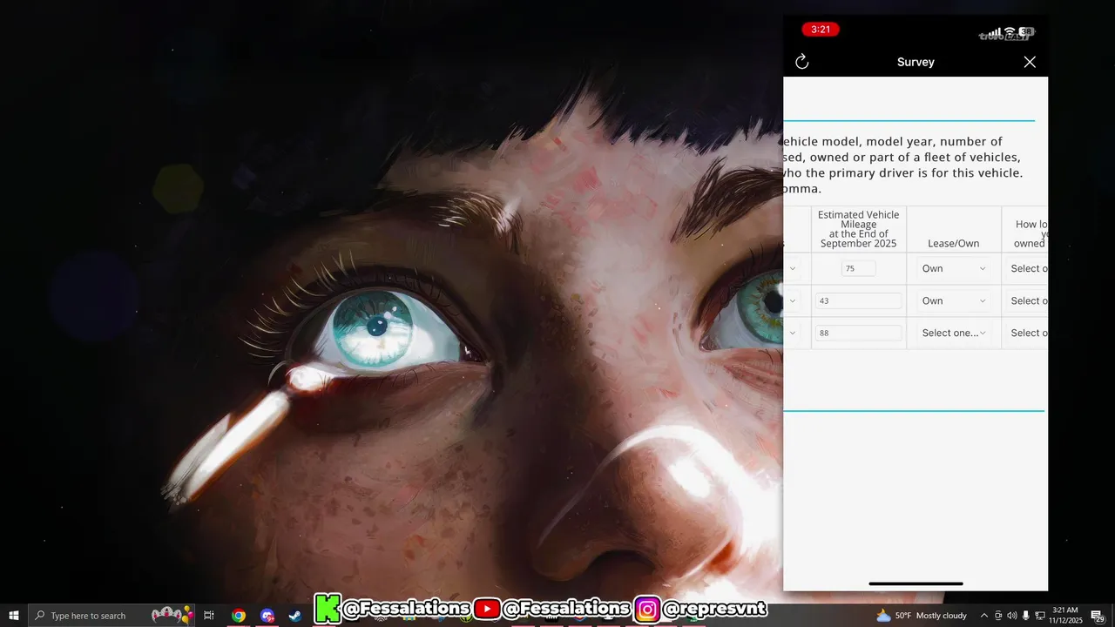Expand the cut-off dropdown left of 88 field
This screenshot has height=627, width=1115.
coord(792,333)
